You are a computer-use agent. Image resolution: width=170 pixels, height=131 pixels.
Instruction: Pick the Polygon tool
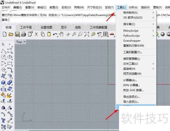coord(3,70)
